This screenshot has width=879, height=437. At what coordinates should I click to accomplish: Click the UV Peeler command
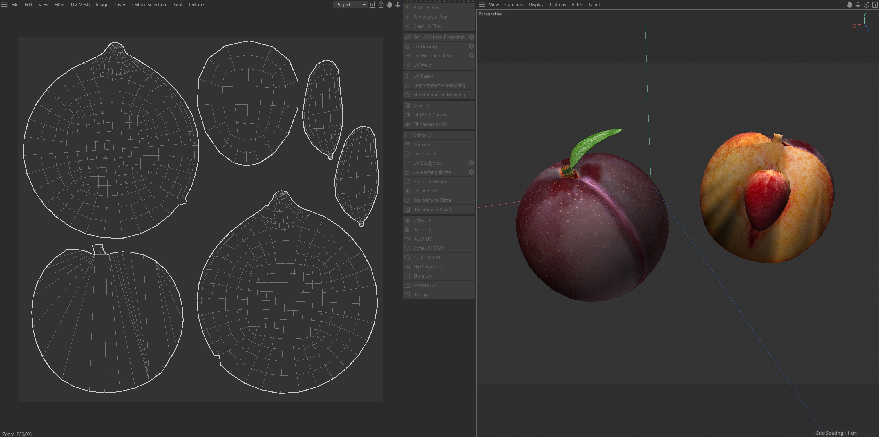pyautogui.click(x=423, y=76)
